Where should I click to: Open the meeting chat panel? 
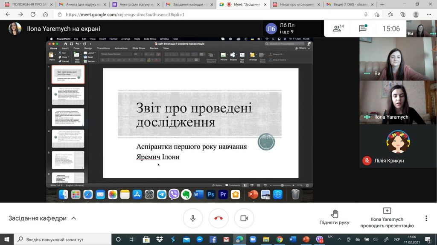click(x=363, y=28)
